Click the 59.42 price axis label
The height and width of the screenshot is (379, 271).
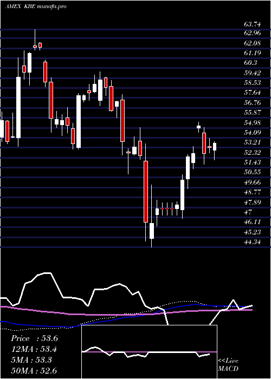(253, 73)
